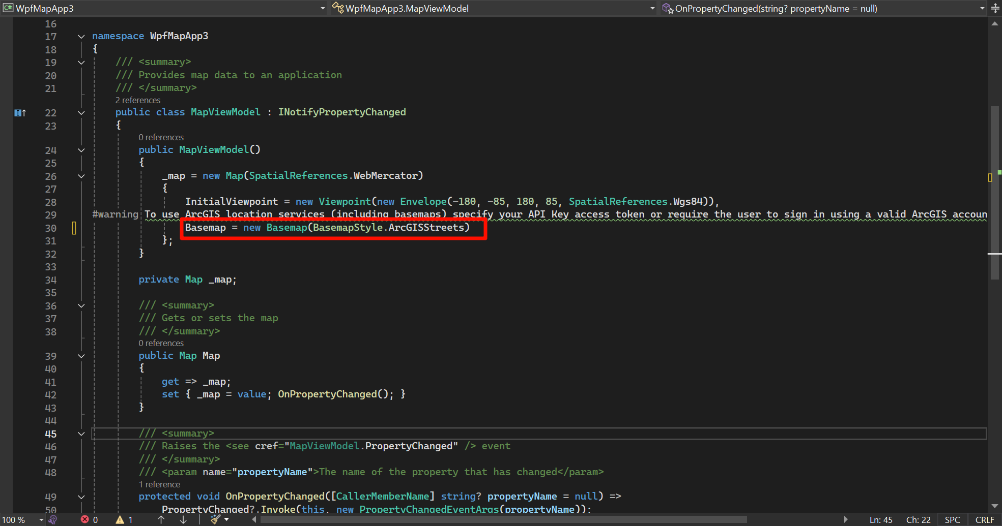Click the OnPropertyChanged method icon in member bar
The width and height of the screenshot is (1002, 526).
tap(668, 8)
